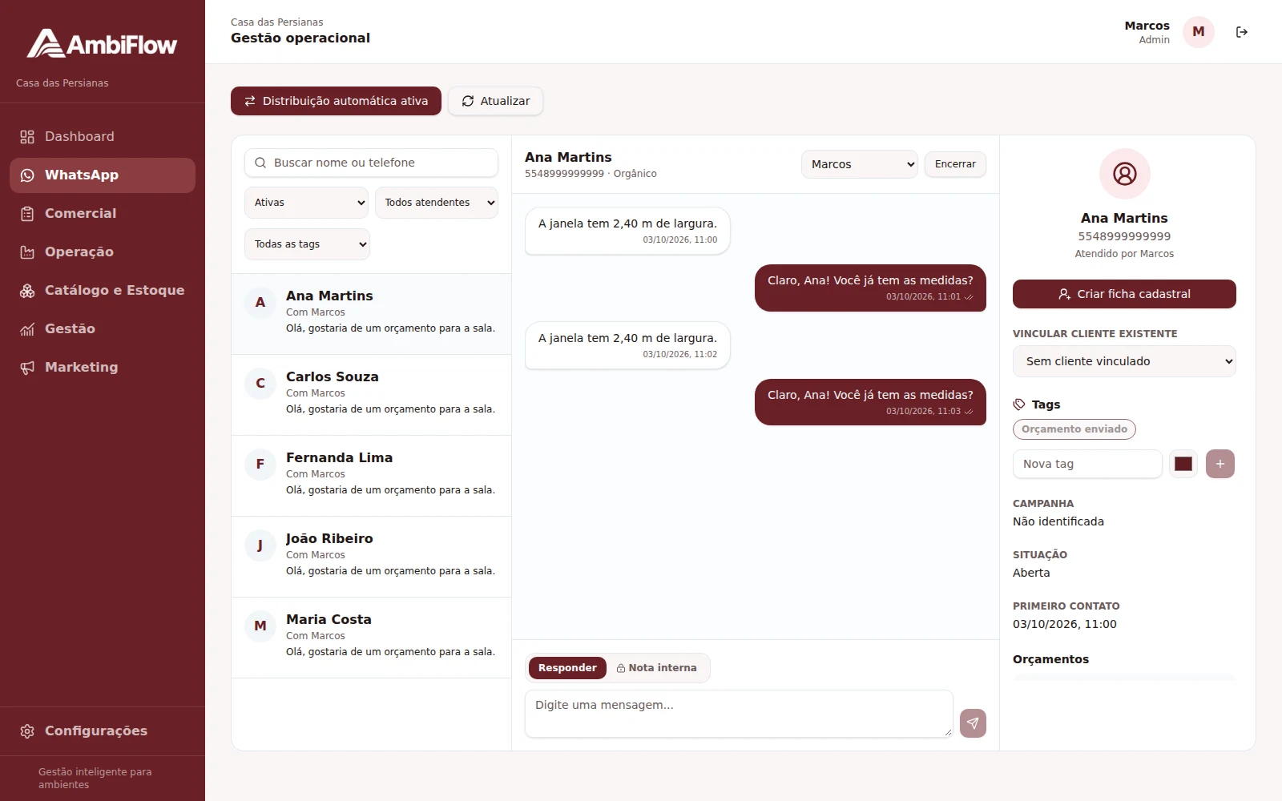Open the Todos atendentes dropdown
The image size is (1282, 801).
tap(437, 203)
